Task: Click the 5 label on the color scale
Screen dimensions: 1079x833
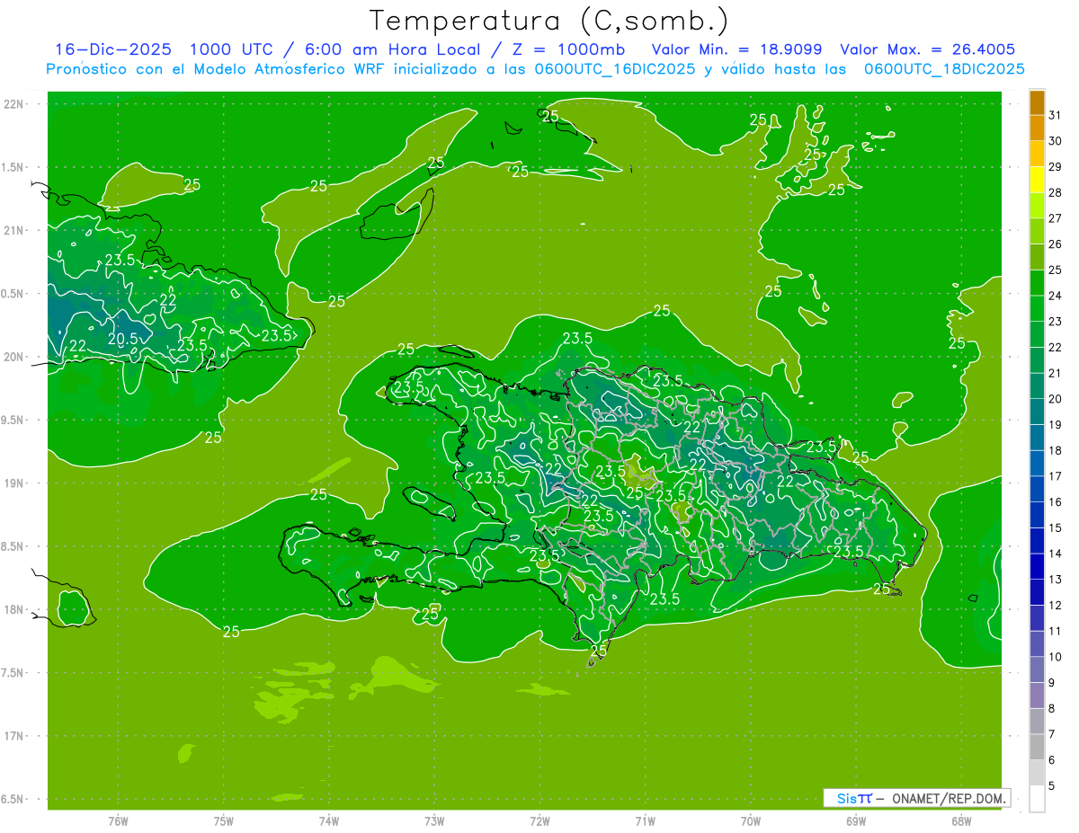Action: click(1055, 785)
